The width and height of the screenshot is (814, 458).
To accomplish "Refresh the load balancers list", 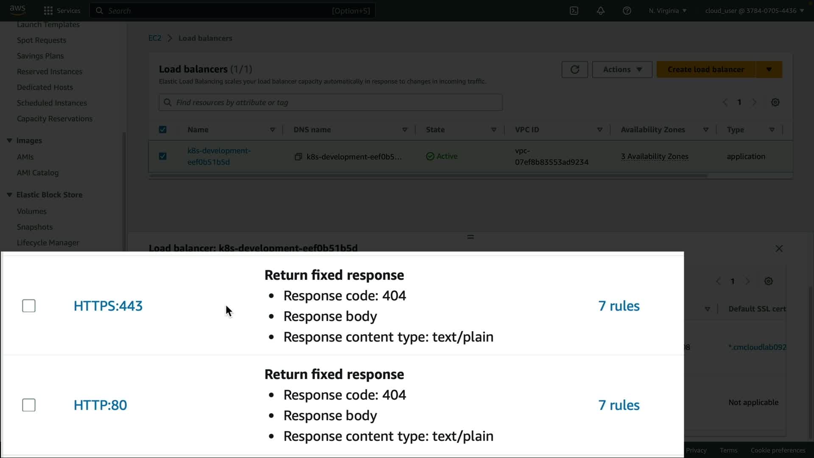I will (574, 70).
